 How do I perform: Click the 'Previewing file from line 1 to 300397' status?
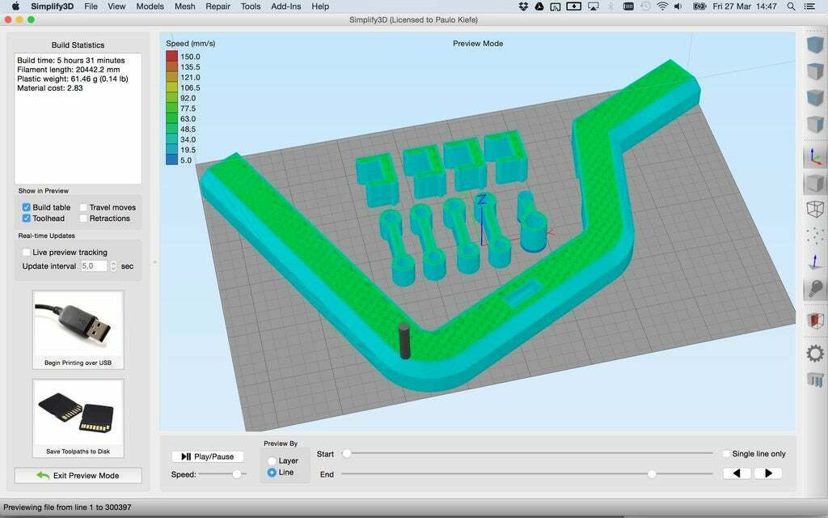click(x=68, y=507)
